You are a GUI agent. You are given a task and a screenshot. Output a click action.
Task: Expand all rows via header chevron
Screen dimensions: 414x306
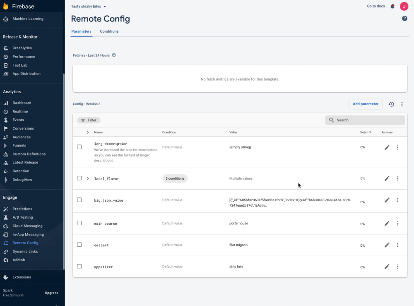coord(88,133)
